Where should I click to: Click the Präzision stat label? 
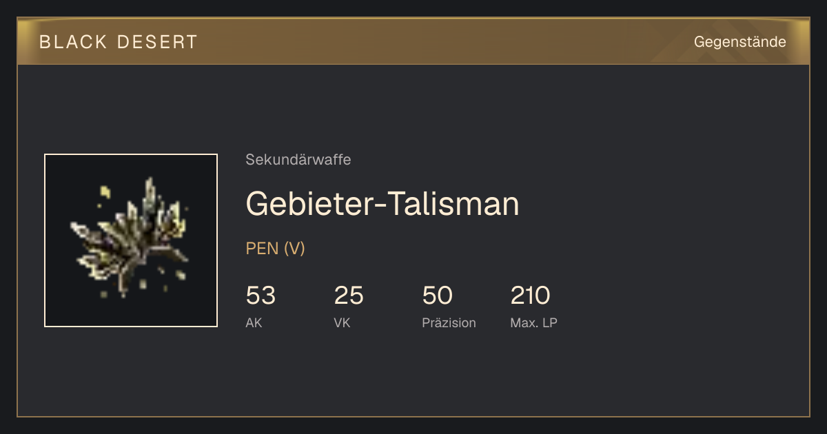449,323
